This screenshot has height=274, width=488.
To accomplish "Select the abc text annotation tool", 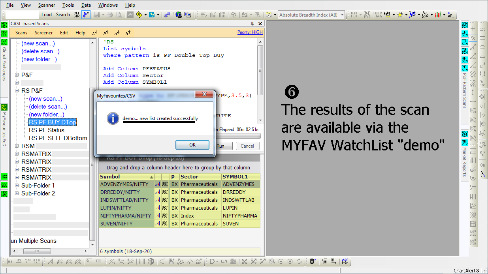I will (482, 29).
